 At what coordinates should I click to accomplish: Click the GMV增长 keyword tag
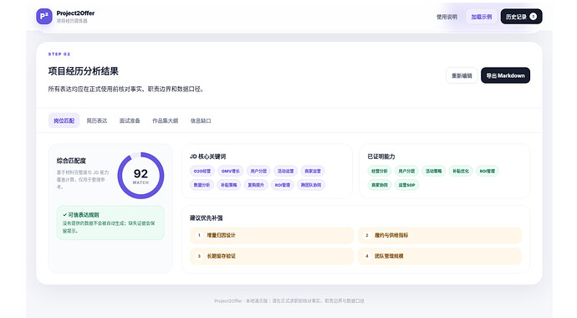click(230, 171)
